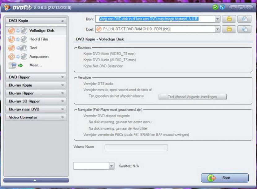Open source image file icon next to Bron
Image resolution: width=257 pixels, height=189 pixels.
pos(244,19)
